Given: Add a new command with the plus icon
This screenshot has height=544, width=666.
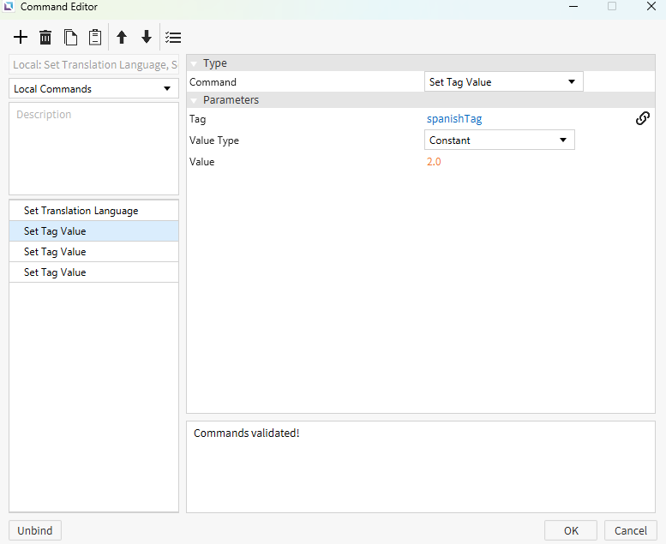Looking at the screenshot, I should click(21, 38).
